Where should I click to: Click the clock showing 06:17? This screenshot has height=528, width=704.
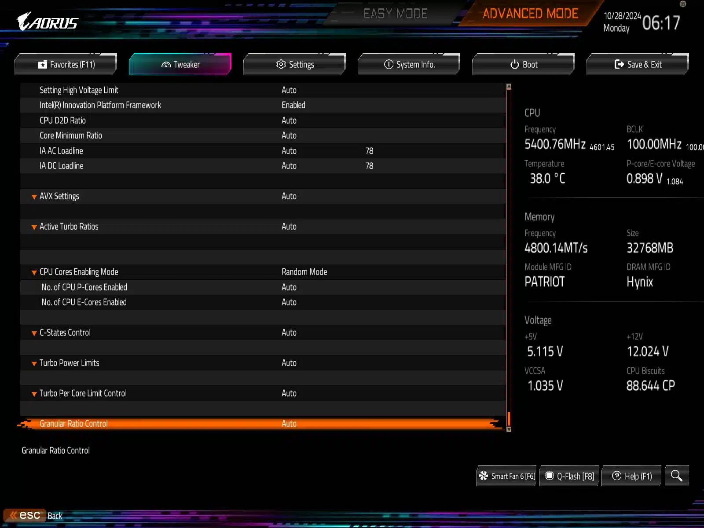click(661, 23)
